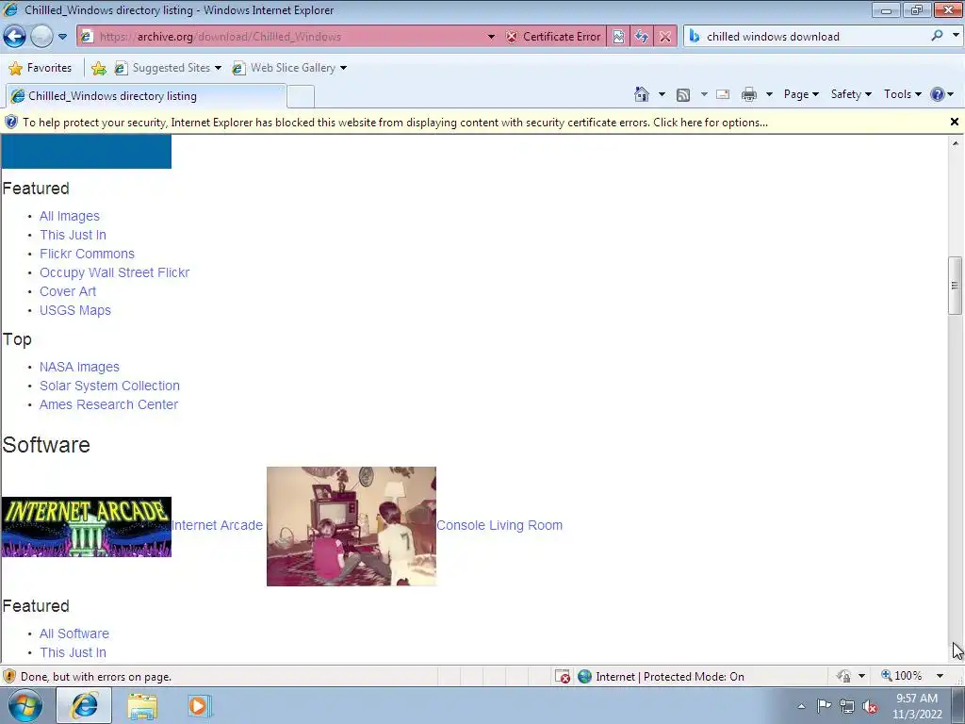Open the Safety menu
Image resolution: width=965 pixels, height=724 pixels.
[x=851, y=94]
